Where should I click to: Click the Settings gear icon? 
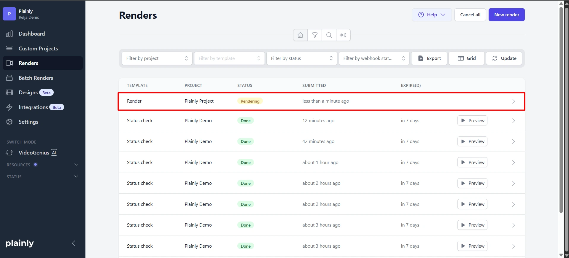pyautogui.click(x=9, y=122)
